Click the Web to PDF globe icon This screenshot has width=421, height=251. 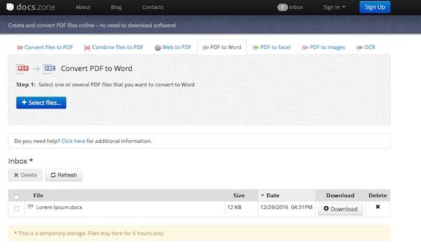(158, 48)
